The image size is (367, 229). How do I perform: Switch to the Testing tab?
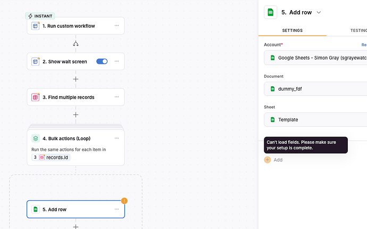356,30
